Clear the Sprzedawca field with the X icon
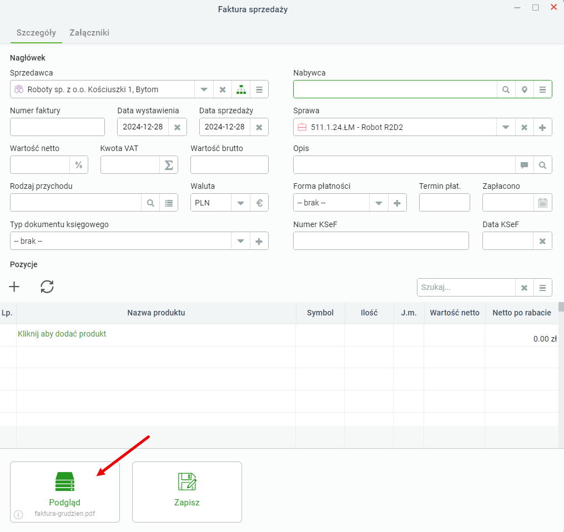Viewport: 564px width, 532px height. tap(223, 89)
